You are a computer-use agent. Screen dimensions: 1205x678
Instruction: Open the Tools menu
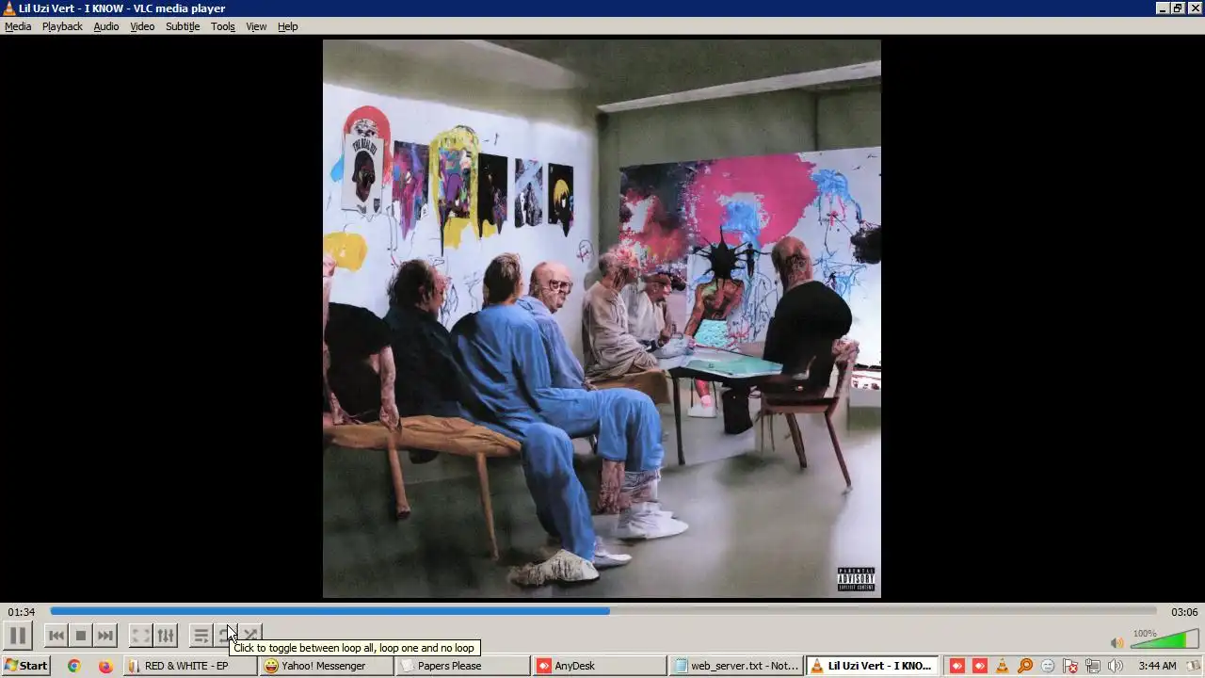[223, 26]
